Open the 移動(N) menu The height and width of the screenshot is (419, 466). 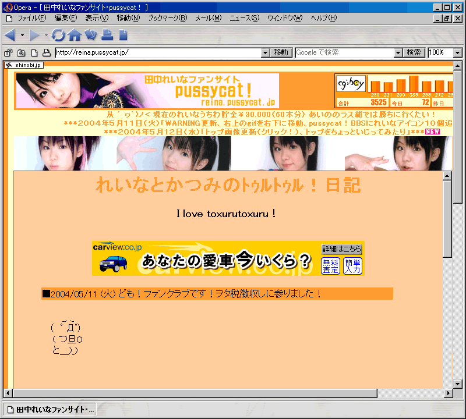click(128, 18)
